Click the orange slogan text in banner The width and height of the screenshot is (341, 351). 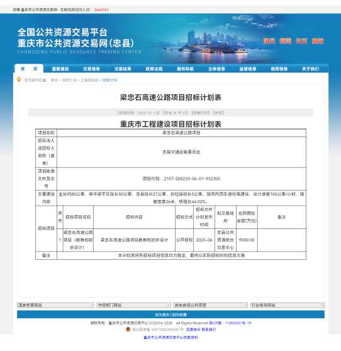[x=293, y=41]
